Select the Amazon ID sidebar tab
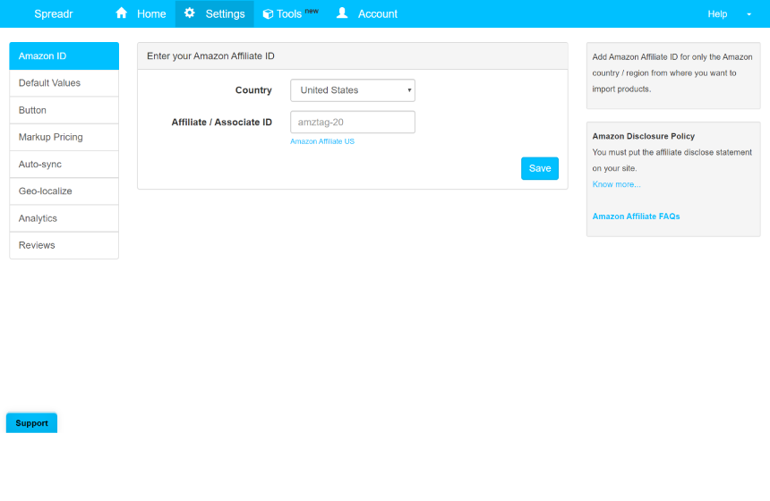This screenshot has height=501, width=770. coord(64,56)
